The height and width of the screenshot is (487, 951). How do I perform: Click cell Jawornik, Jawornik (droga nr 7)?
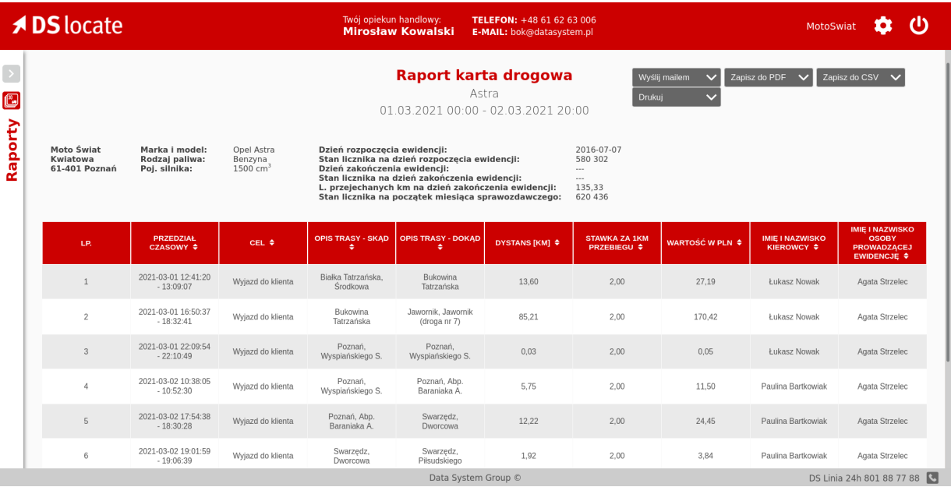click(x=440, y=317)
